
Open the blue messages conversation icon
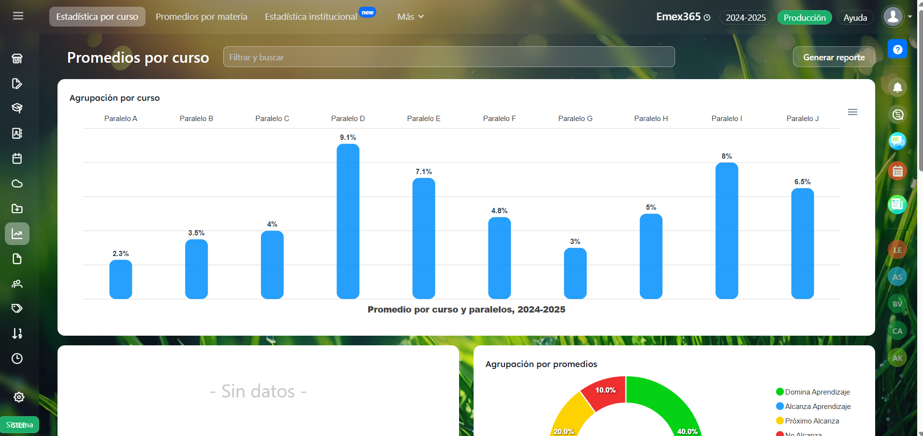(897, 141)
